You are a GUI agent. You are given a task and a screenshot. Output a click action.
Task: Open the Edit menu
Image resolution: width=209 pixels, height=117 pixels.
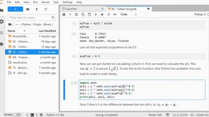(17, 2)
